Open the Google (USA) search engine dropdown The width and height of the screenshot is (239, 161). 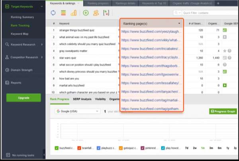pos(77,111)
